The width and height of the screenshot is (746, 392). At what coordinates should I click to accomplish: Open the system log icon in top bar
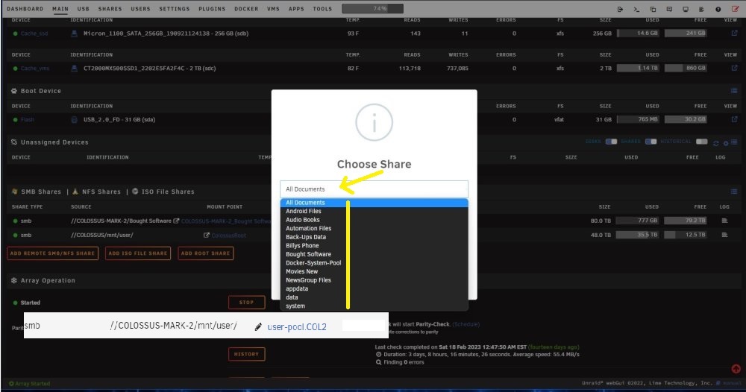tap(701, 9)
